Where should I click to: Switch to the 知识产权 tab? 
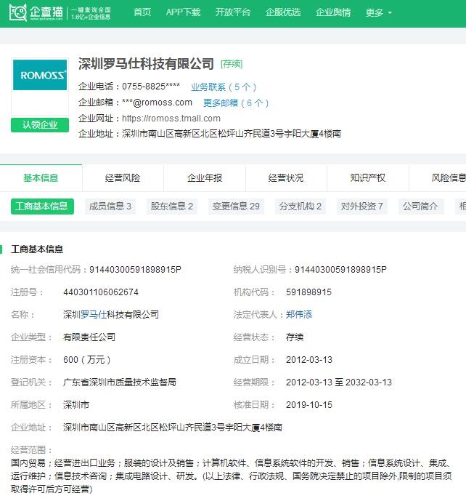pyautogui.click(x=368, y=178)
